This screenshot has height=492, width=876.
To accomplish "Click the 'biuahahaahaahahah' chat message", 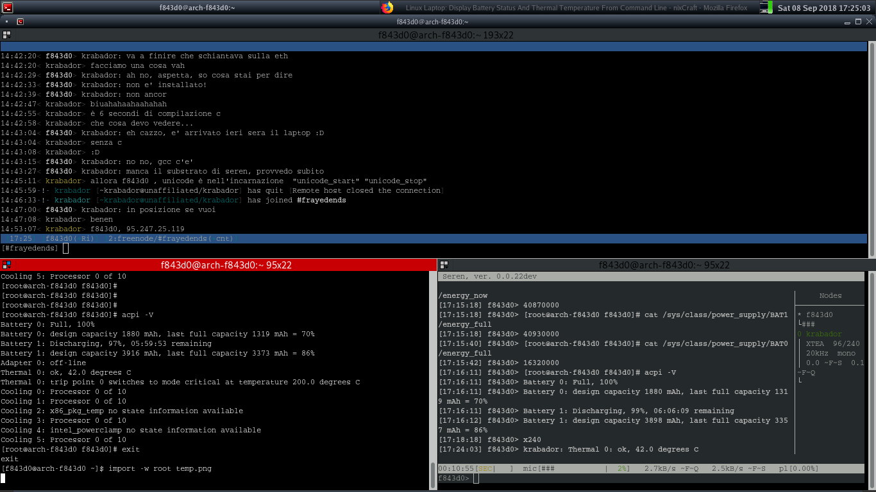I will pyautogui.click(x=128, y=104).
